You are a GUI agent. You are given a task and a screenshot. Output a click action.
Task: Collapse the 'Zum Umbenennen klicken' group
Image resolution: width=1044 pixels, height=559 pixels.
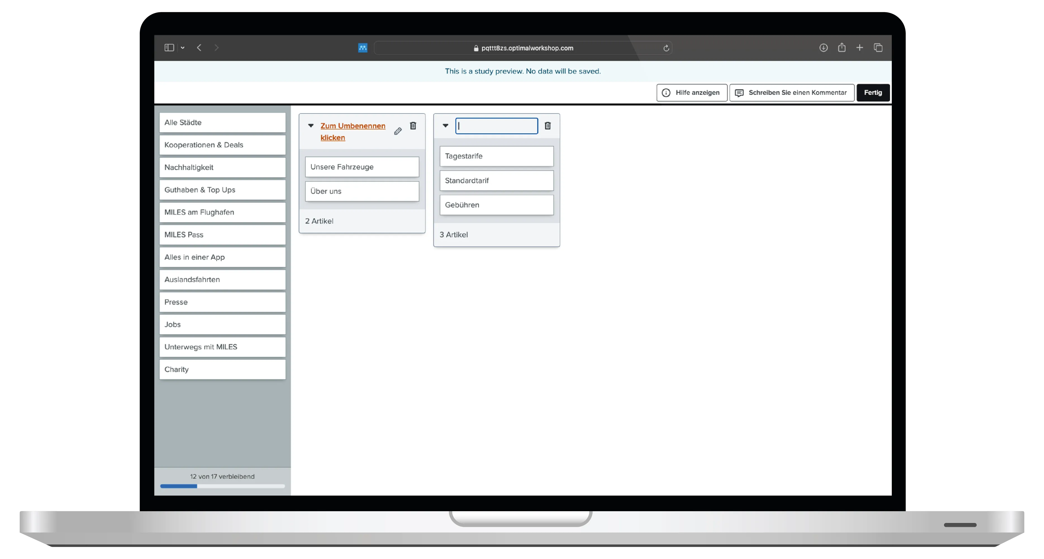(311, 126)
